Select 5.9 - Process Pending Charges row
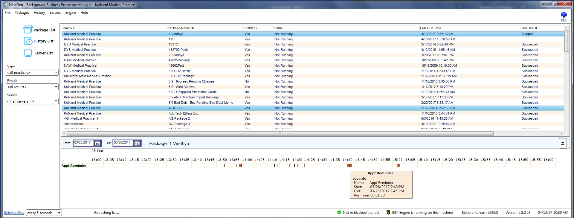This screenshot has height=218, width=574. [313, 81]
